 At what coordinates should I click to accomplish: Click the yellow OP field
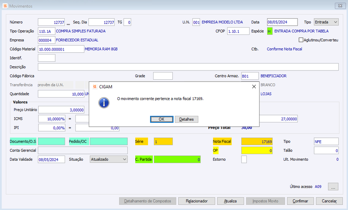[257, 150]
